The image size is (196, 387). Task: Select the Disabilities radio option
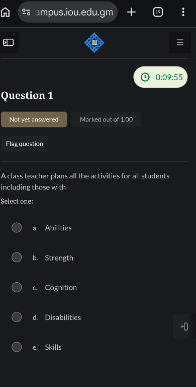pos(17,317)
